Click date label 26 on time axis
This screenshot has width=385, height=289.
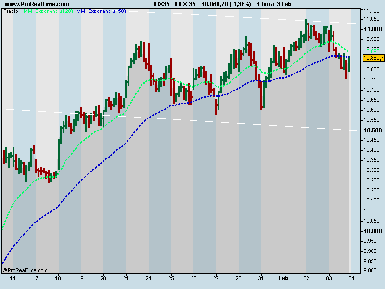pos(193,278)
